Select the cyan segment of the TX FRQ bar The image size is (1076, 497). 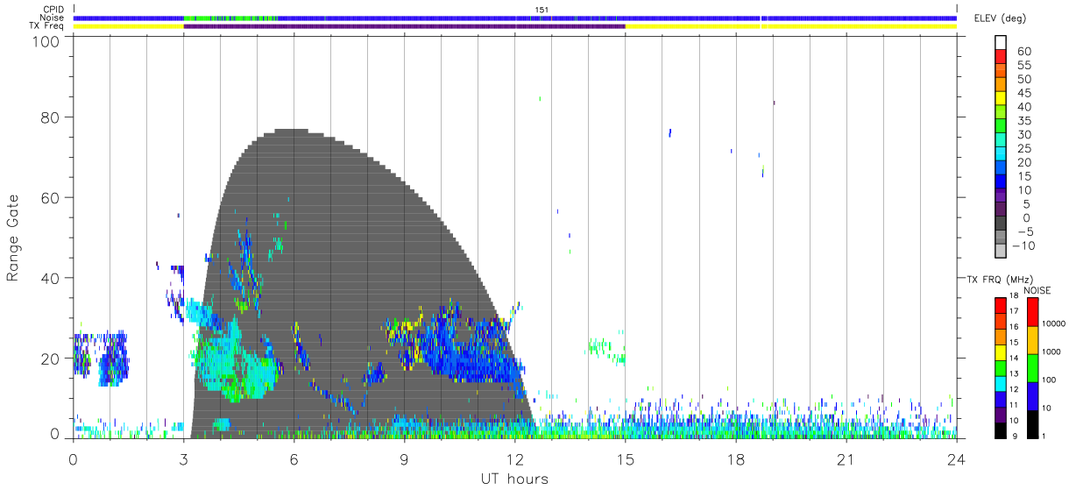pos(1002,383)
